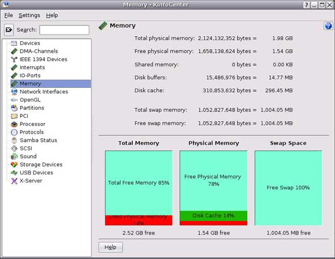Select Devices in the module list
The width and height of the screenshot is (335, 259).
(x=30, y=43)
